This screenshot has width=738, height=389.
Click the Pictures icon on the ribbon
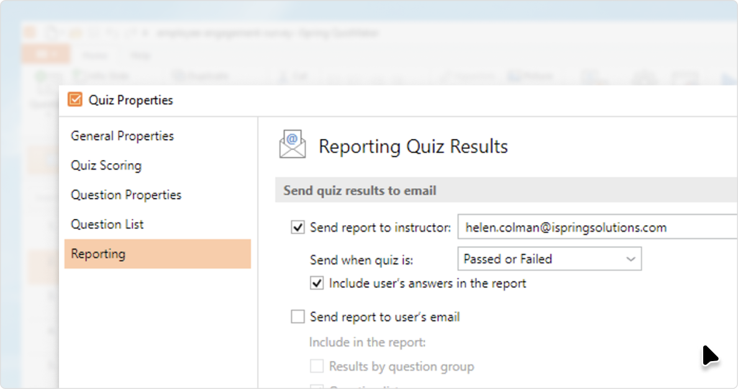(512, 75)
